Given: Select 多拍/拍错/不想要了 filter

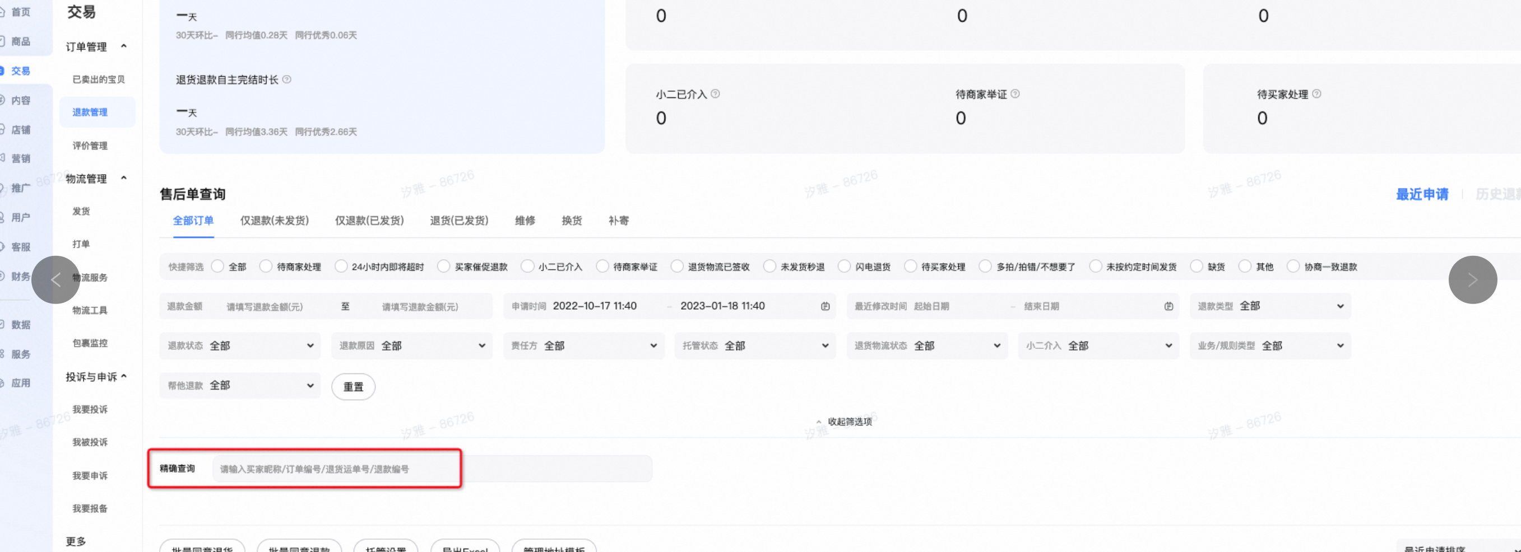Looking at the screenshot, I should click(985, 266).
